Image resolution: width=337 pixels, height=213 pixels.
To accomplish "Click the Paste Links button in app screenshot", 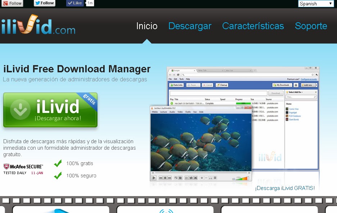I will [x=177, y=85].
